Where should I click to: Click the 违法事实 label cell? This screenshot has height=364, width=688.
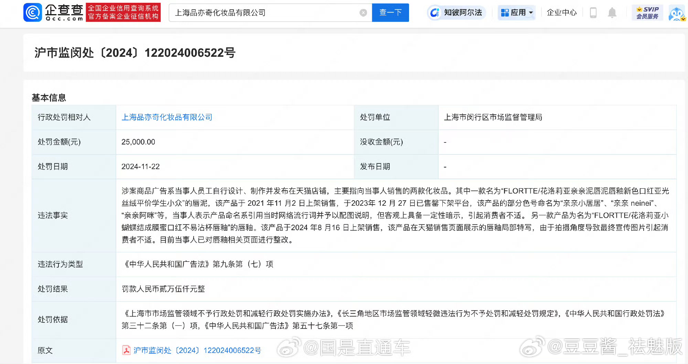click(74, 215)
